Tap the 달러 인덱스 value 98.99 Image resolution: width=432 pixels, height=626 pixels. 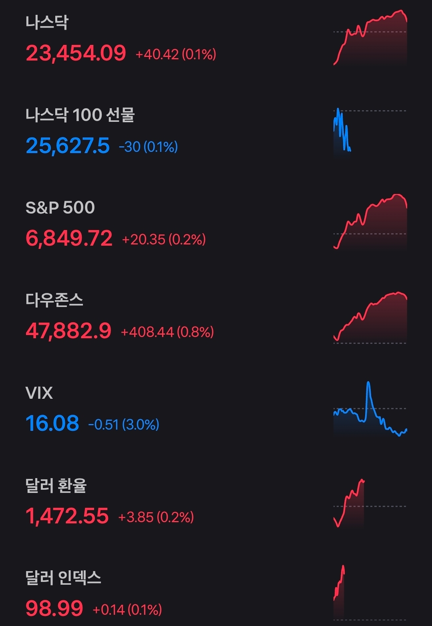pyautogui.click(x=54, y=609)
